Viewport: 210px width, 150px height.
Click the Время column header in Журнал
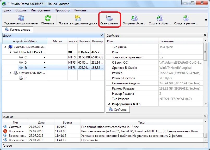pyautogui.click(x=67, y=122)
